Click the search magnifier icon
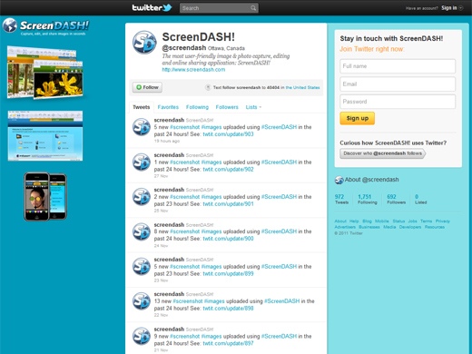 pyautogui.click(x=253, y=8)
